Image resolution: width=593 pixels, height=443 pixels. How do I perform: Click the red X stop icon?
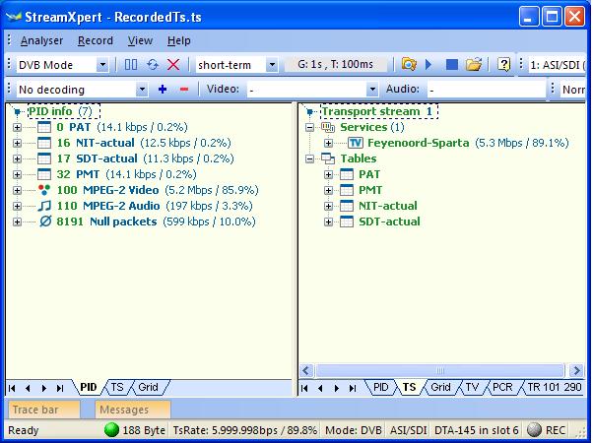[173, 65]
